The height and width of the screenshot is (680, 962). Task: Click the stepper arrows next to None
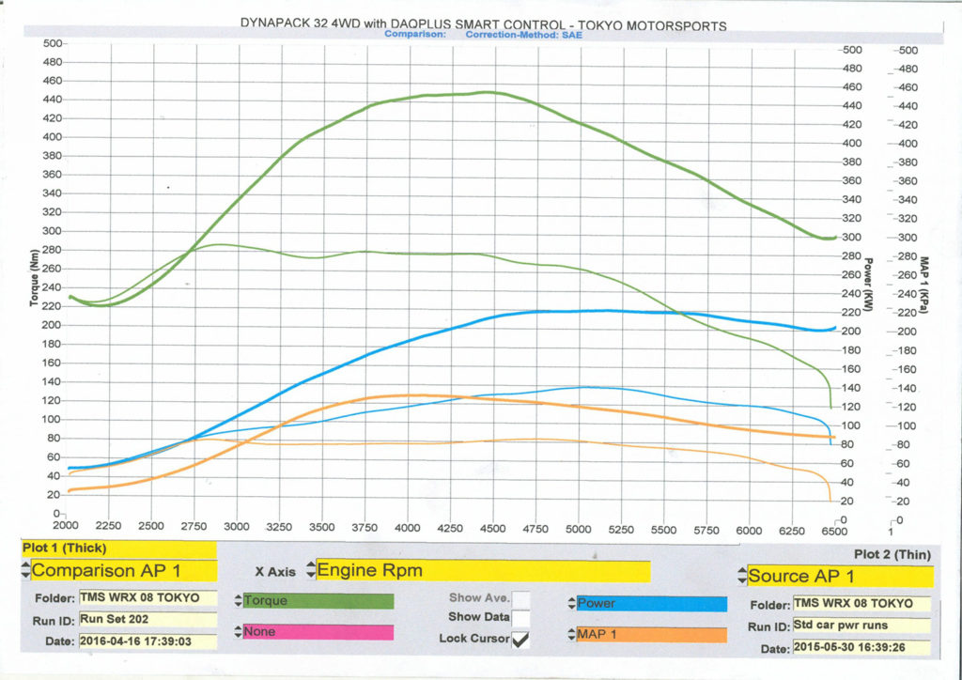tap(237, 632)
